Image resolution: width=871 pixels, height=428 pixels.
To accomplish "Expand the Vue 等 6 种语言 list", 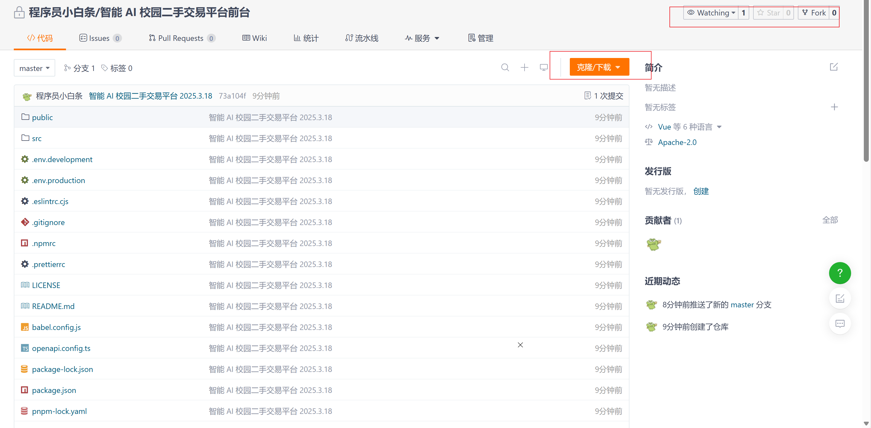I will [x=689, y=127].
